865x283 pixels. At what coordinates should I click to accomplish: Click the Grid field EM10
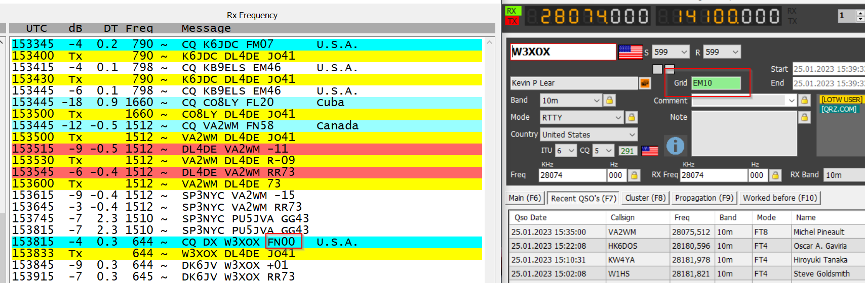coord(716,83)
